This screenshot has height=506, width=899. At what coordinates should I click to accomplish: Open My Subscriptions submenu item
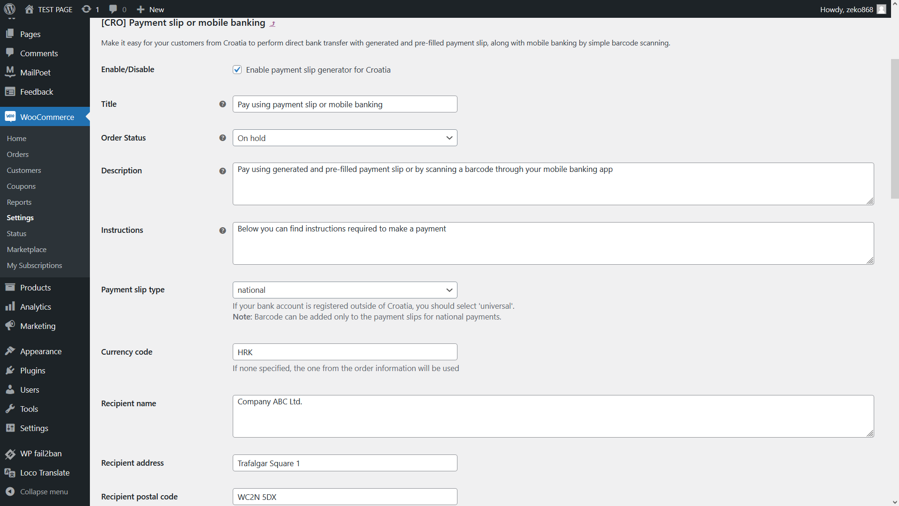click(34, 265)
